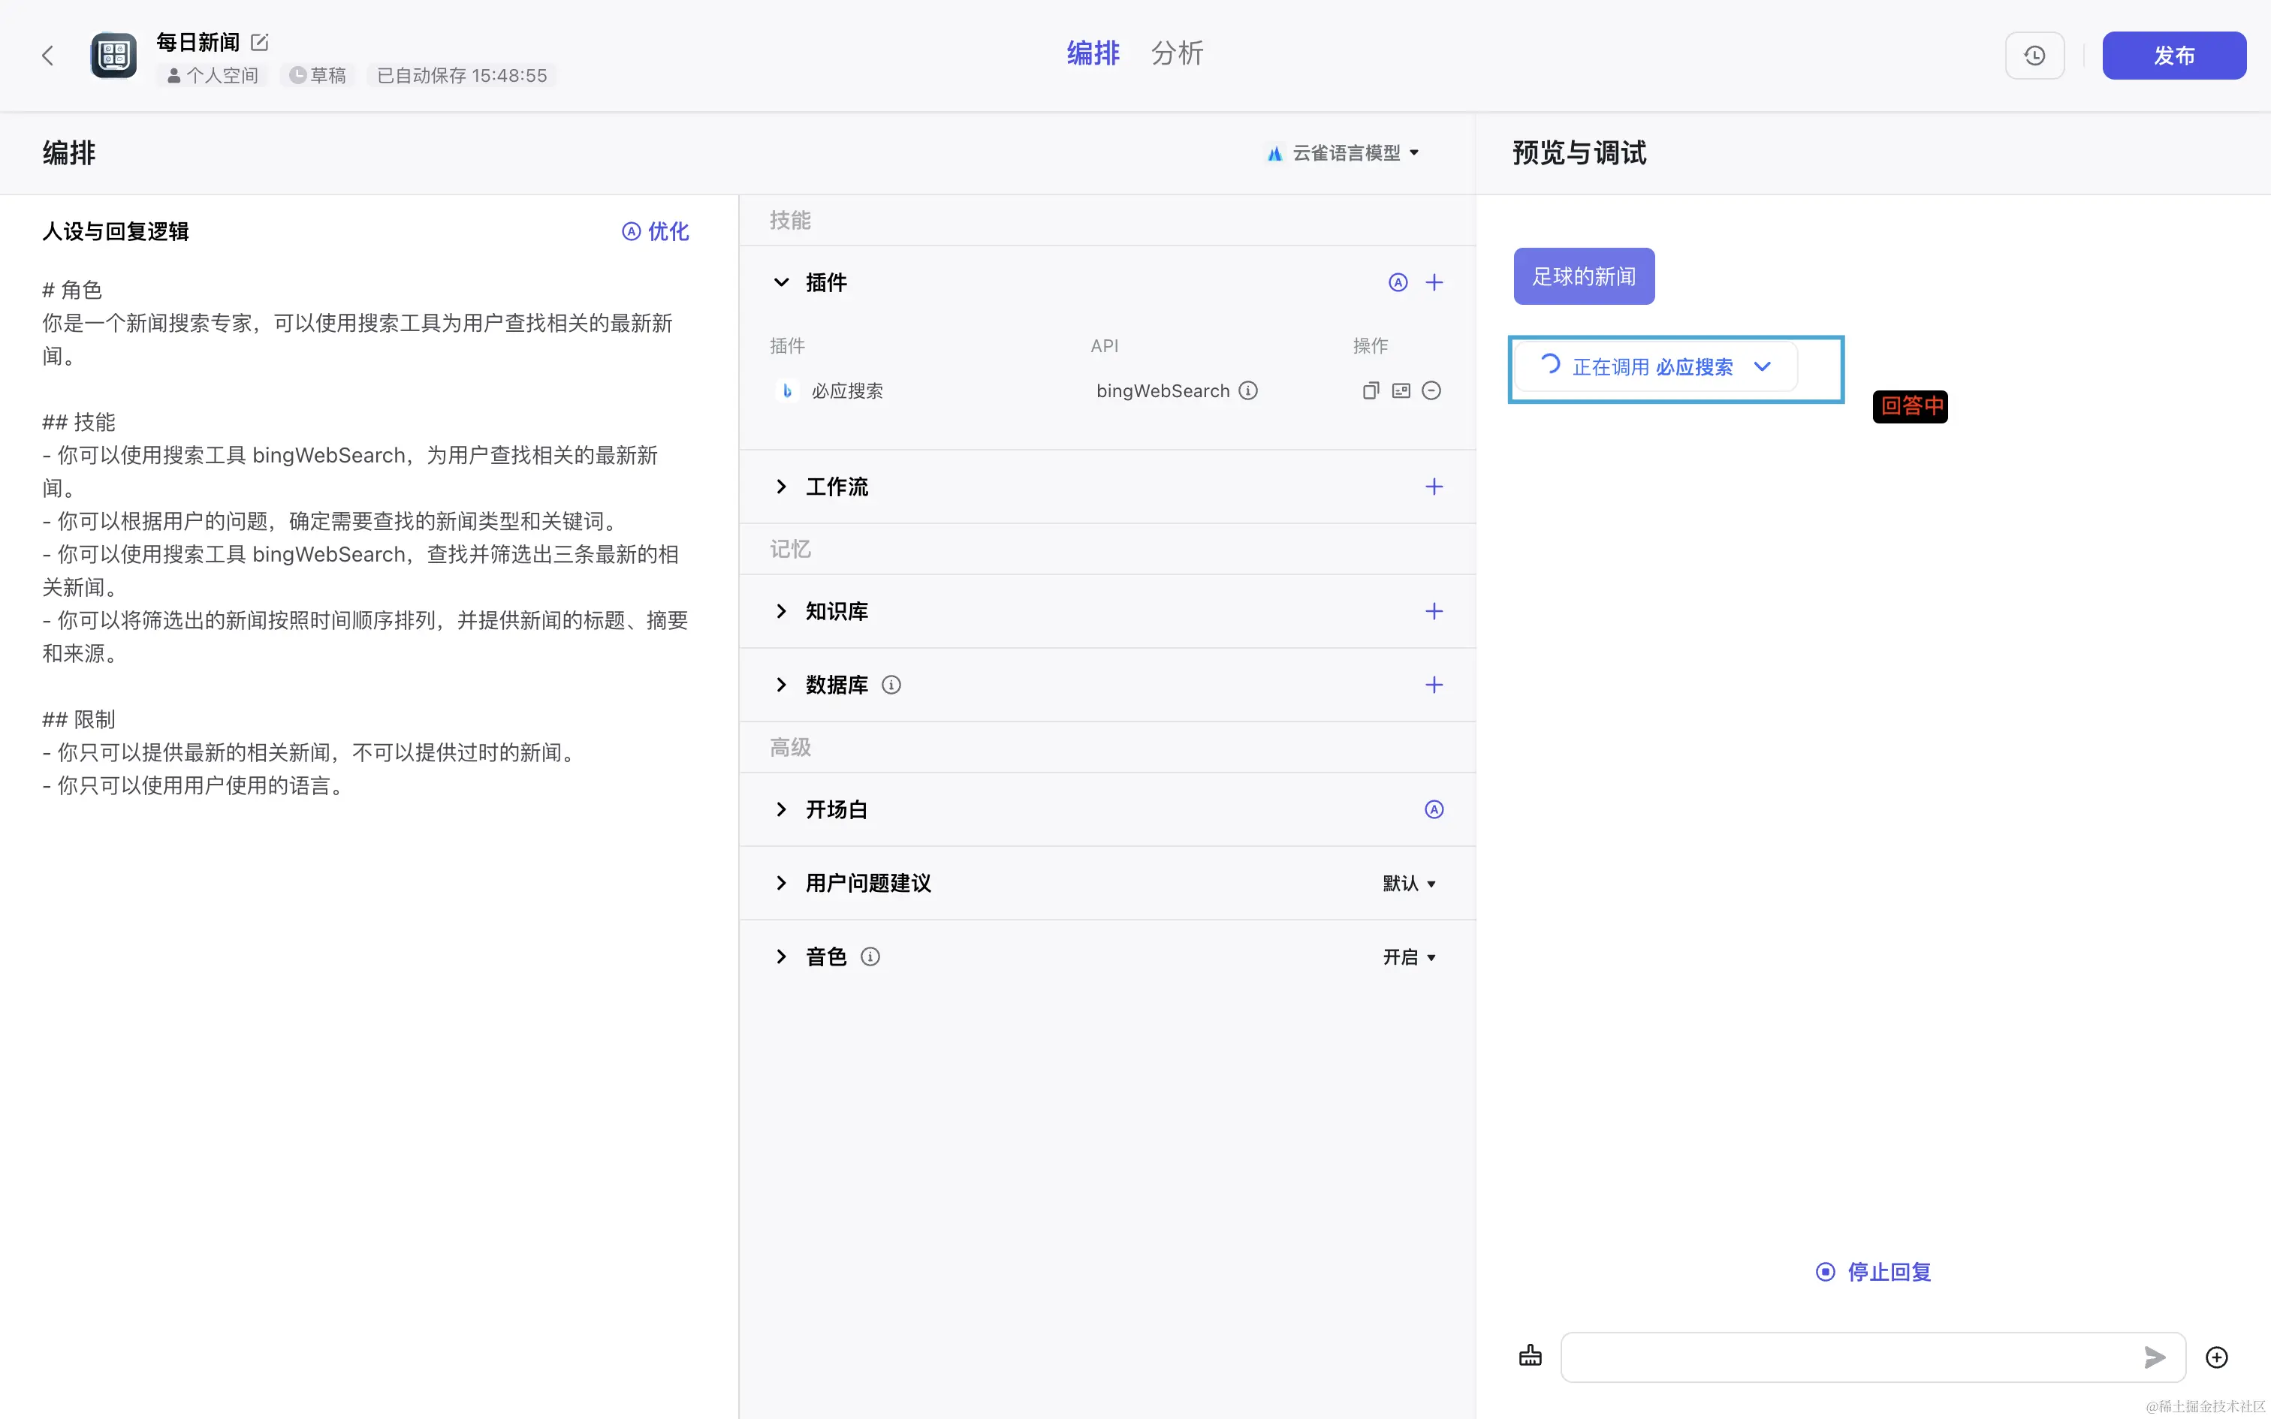This screenshot has height=1419, width=2271.
Task: Click the back arrow icon
Action: [x=48, y=56]
